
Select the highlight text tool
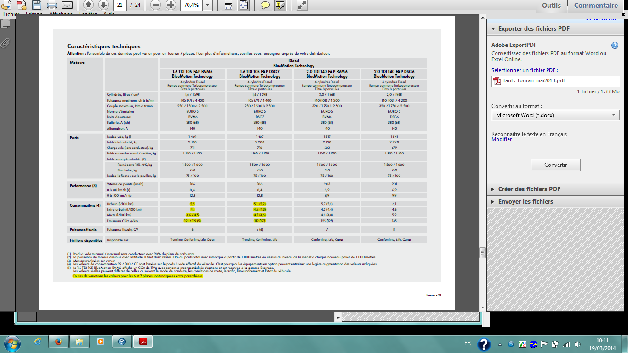pos(280,5)
